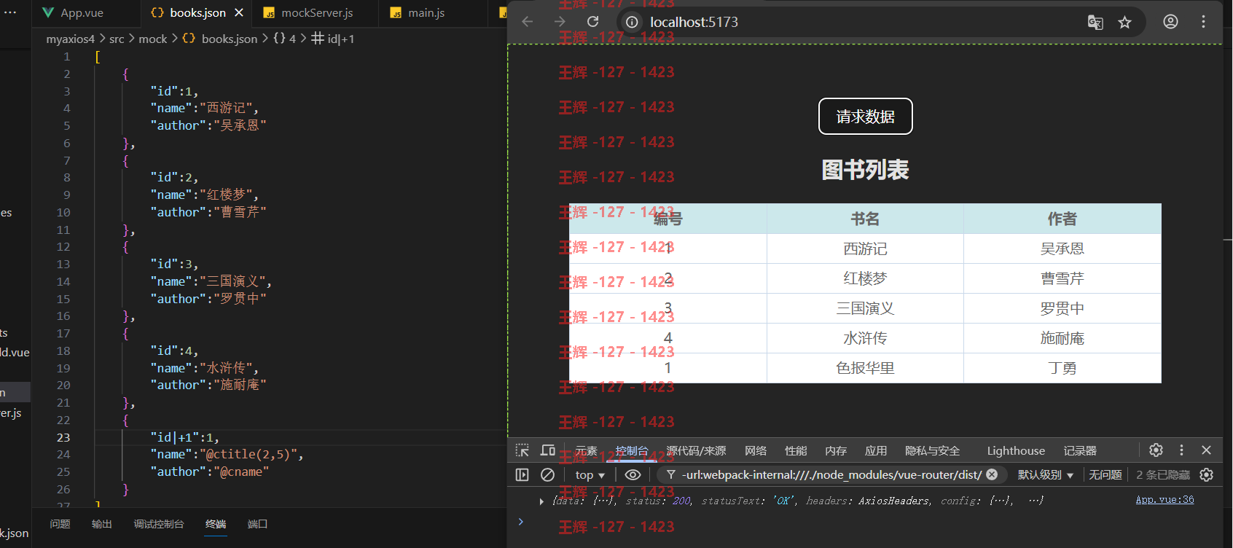Open the 元素 DevTools tab

point(586,451)
